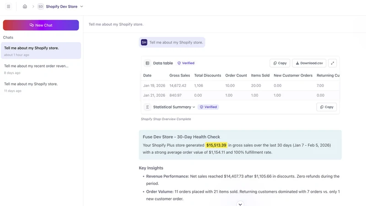Click the Key Insights heading
Screen dimensions: 366x206
click(151, 168)
